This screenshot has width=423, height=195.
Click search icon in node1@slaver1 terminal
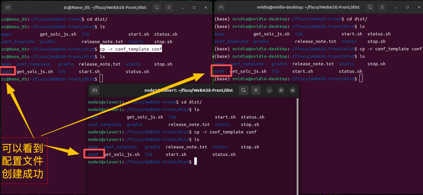(x=243, y=90)
